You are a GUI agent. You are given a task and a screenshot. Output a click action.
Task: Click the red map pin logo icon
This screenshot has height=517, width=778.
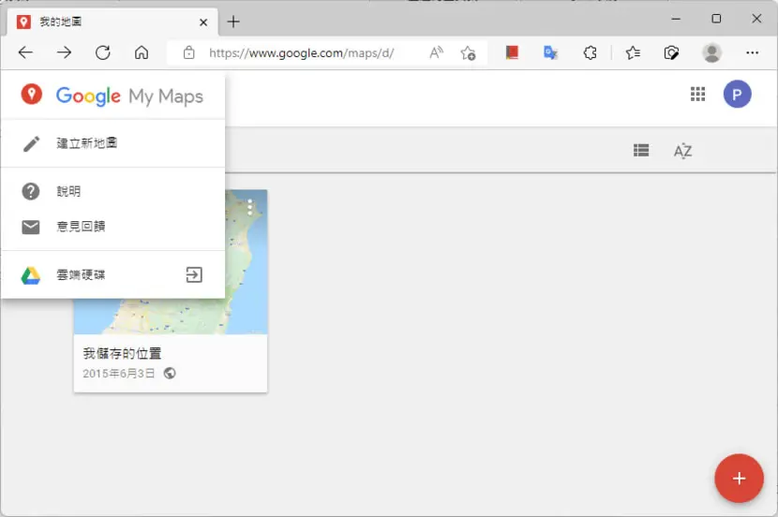click(31, 95)
